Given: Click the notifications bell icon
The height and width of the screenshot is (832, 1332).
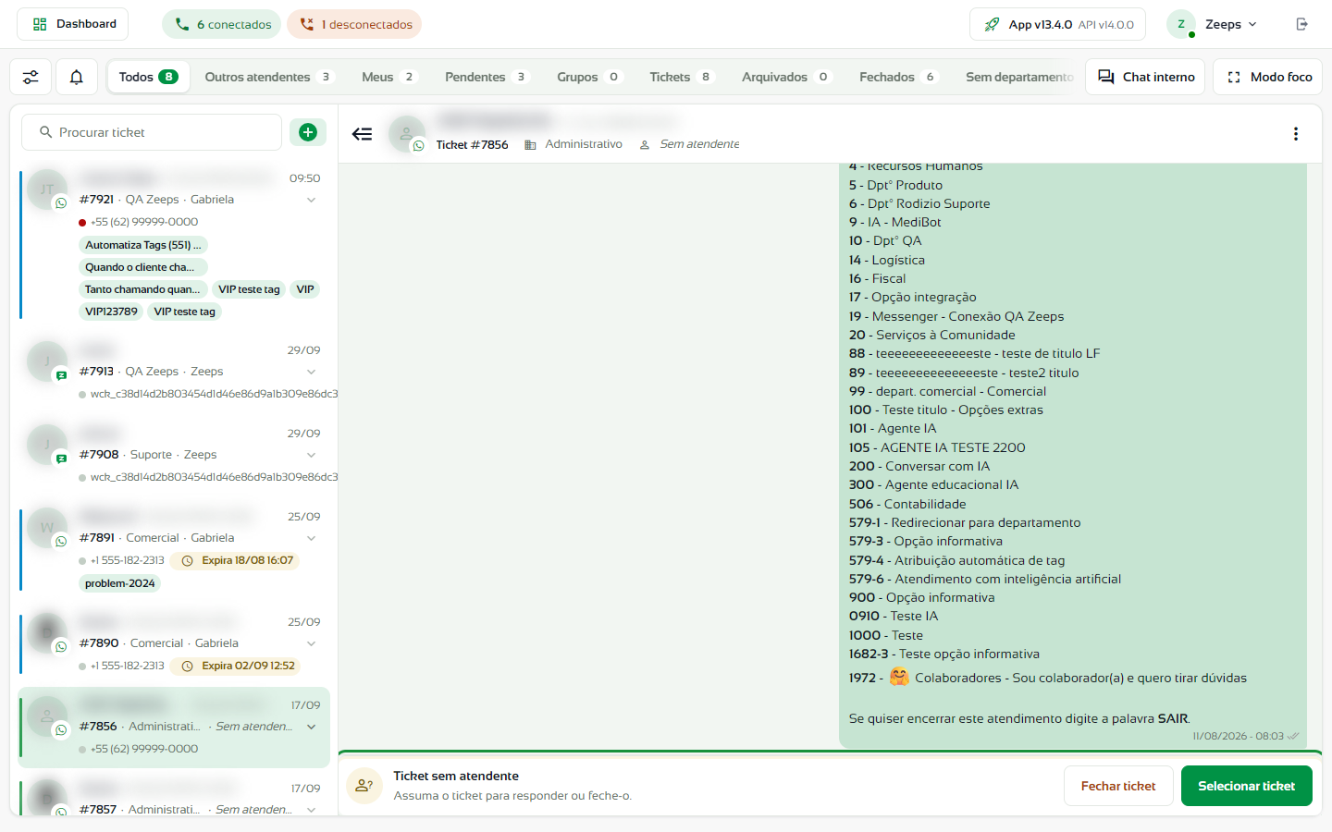Looking at the screenshot, I should point(77,78).
